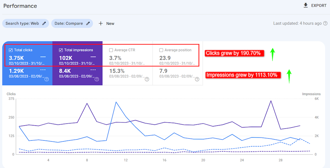
Task: Click the 4K impressions axis tick
Action: (317, 117)
